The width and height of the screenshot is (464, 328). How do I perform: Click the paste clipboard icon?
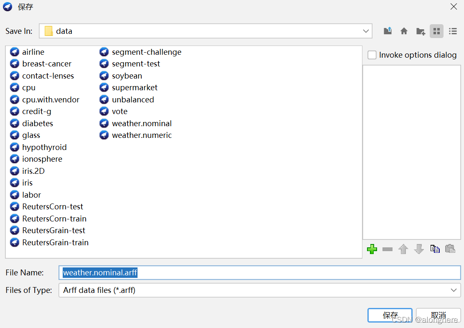coord(450,249)
